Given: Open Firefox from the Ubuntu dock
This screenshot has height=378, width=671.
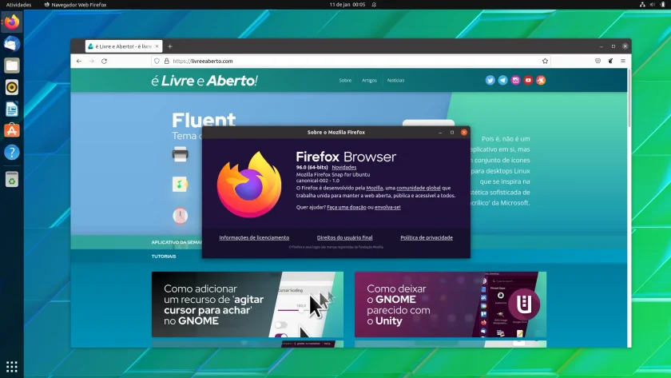Looking at the screenshot, I should (12, 22).
